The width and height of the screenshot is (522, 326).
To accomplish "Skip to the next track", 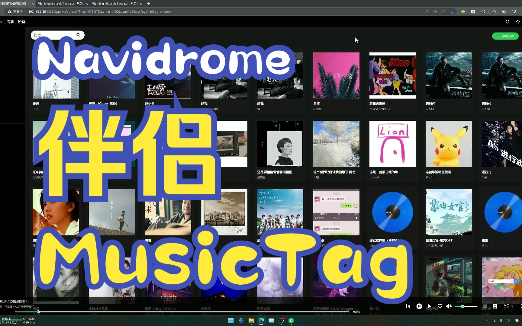I will (x=430, y=306).
